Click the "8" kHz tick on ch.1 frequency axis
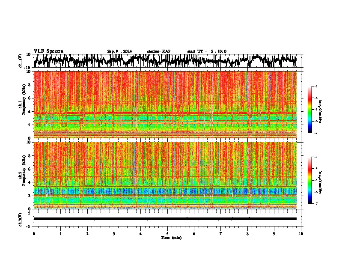The width and height of the screenshot is (339, 262). [30, 85]
